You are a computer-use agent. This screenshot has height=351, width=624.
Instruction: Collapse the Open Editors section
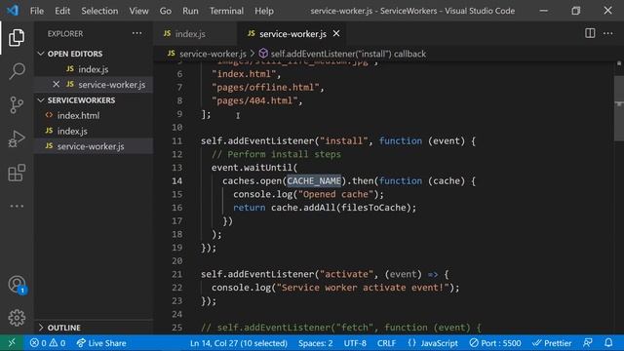tap(75, 54)
